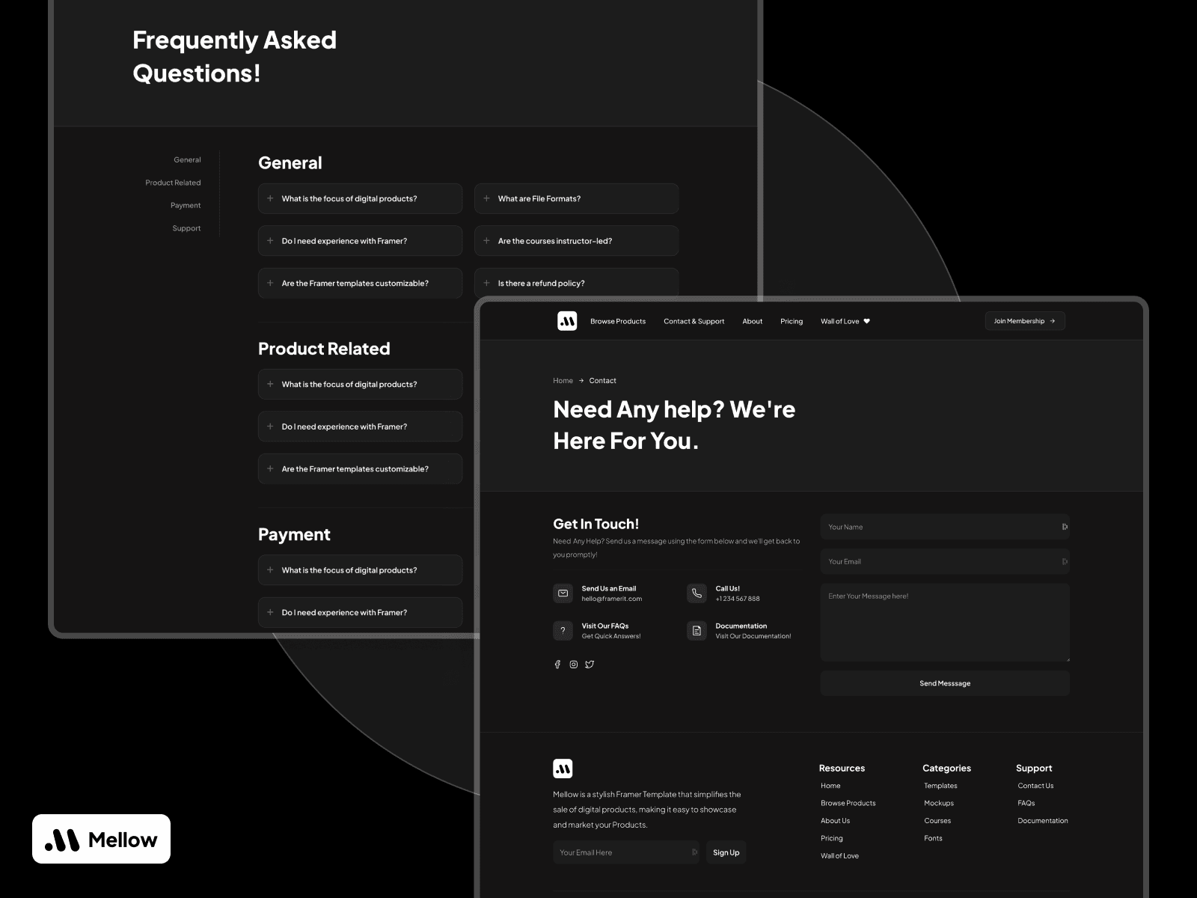
Task: Click Visit Our Documentation! text
Action: [x=753, y=636]
